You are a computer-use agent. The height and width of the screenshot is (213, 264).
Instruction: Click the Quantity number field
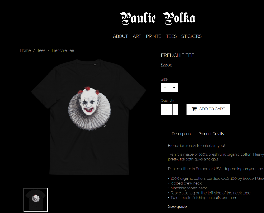click(x=167, y=110)
